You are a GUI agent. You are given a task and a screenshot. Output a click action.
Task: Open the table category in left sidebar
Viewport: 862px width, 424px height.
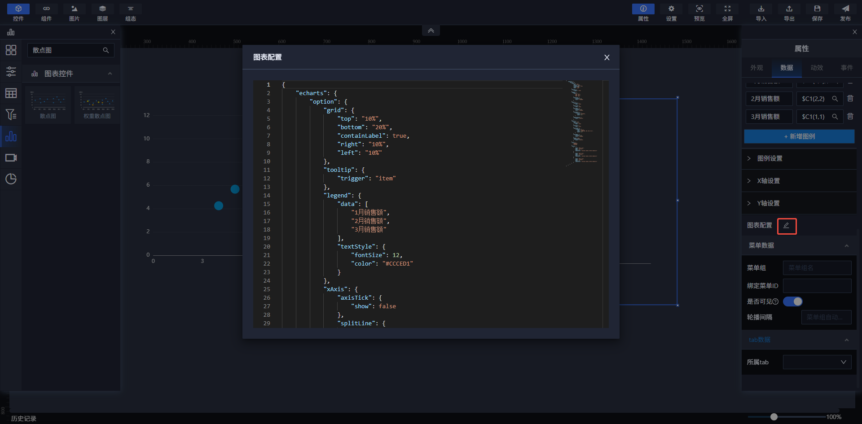point(11,93)
